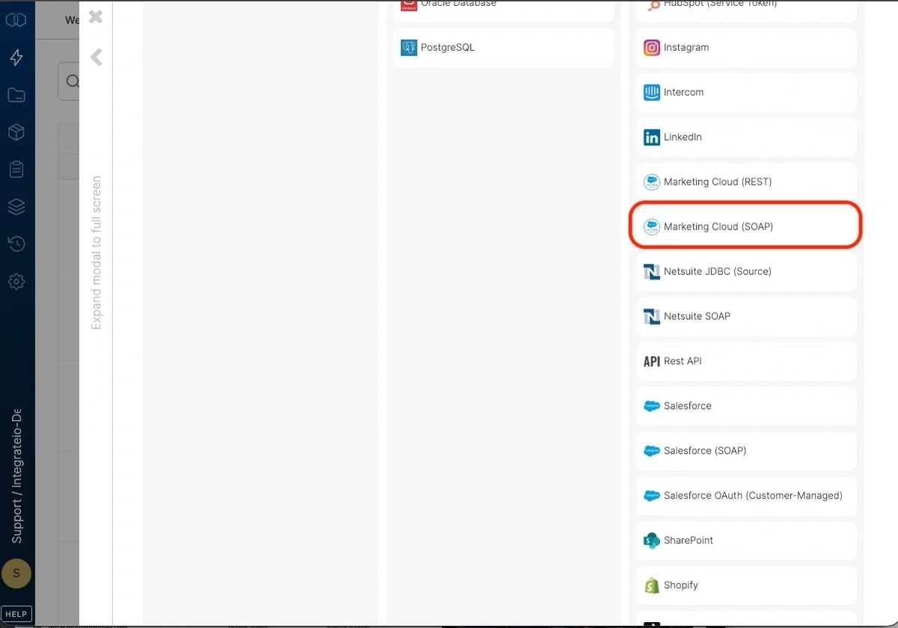This screenshot has width=898, height=628.
Task: Open the package box icon in the sidebar
Action: (16, 132)
